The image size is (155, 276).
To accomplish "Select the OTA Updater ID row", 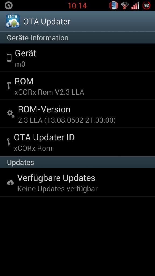I will click(x=77, y=142).
